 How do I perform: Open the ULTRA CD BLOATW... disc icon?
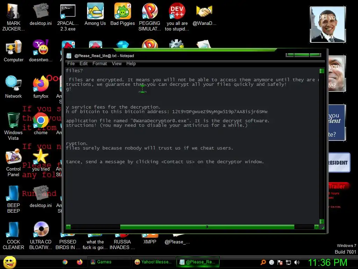[41, 236]
